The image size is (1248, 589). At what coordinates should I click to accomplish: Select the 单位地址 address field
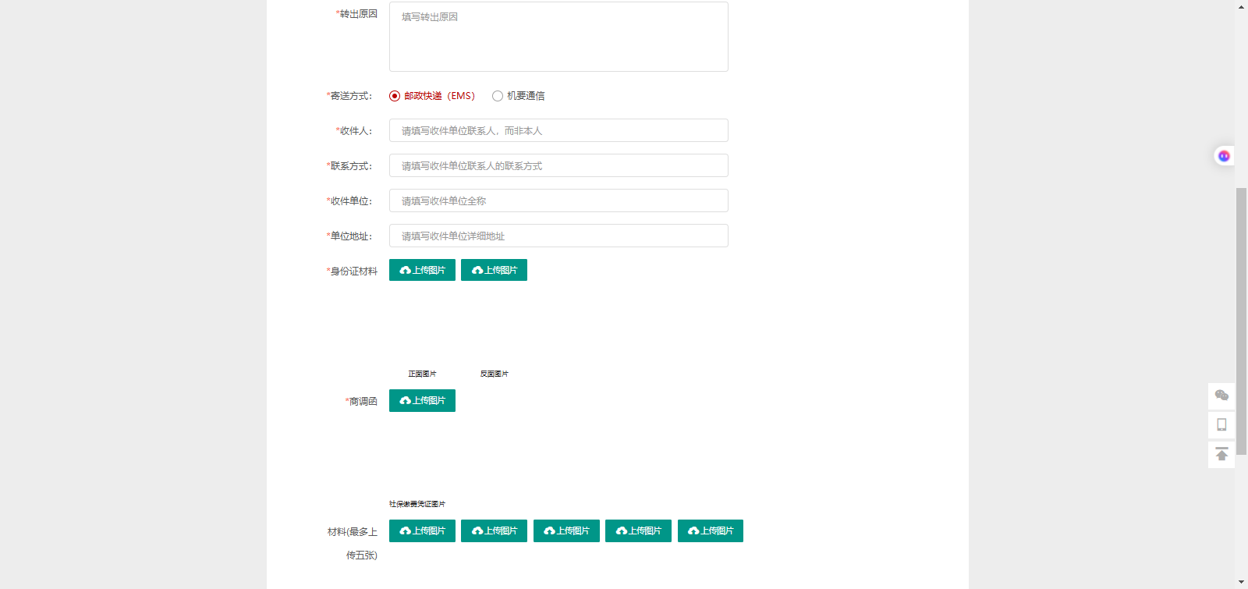click(x=558, y=236)
